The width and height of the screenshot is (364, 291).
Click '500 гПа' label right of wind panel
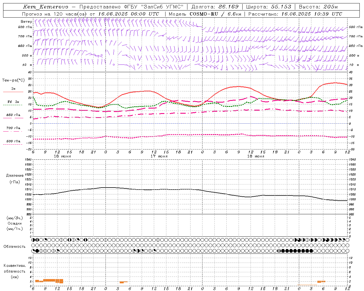pyautogui.click(x=356, y=27)
